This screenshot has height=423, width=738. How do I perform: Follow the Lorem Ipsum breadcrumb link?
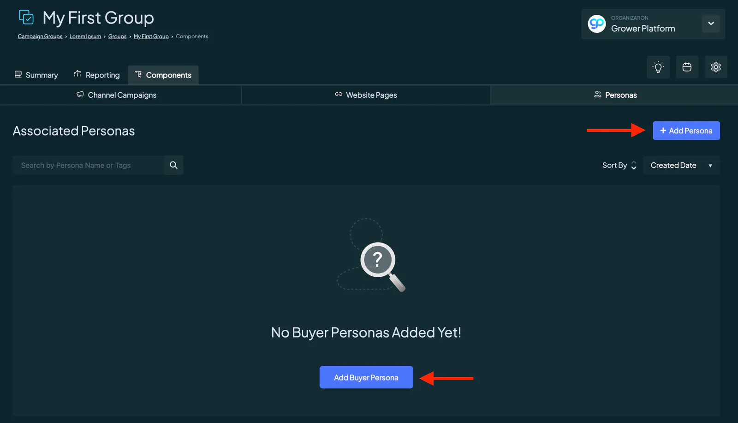click(85, 36)
